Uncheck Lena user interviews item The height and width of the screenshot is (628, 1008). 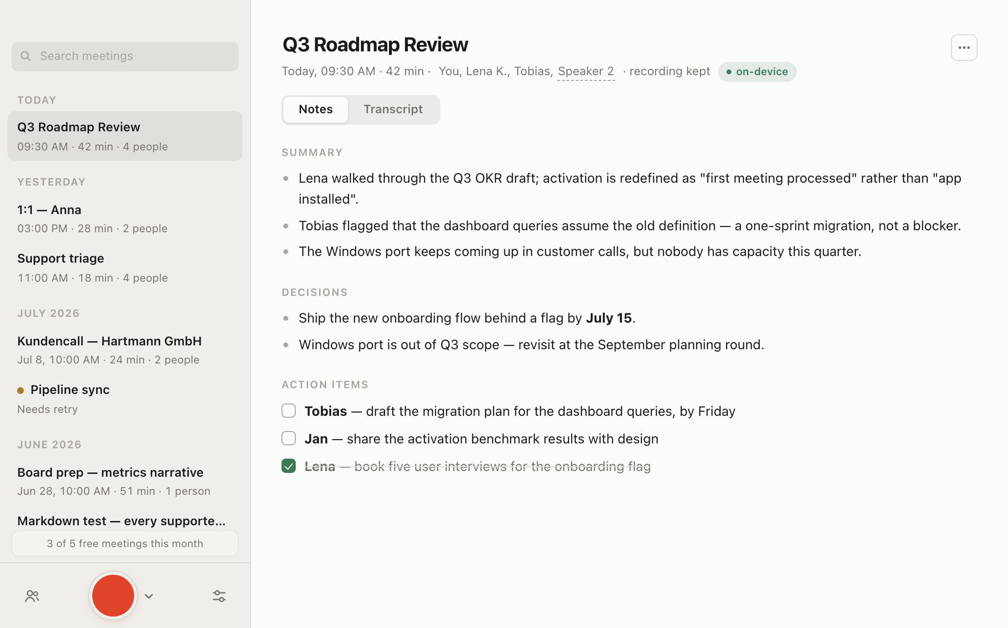coord(289,466)
